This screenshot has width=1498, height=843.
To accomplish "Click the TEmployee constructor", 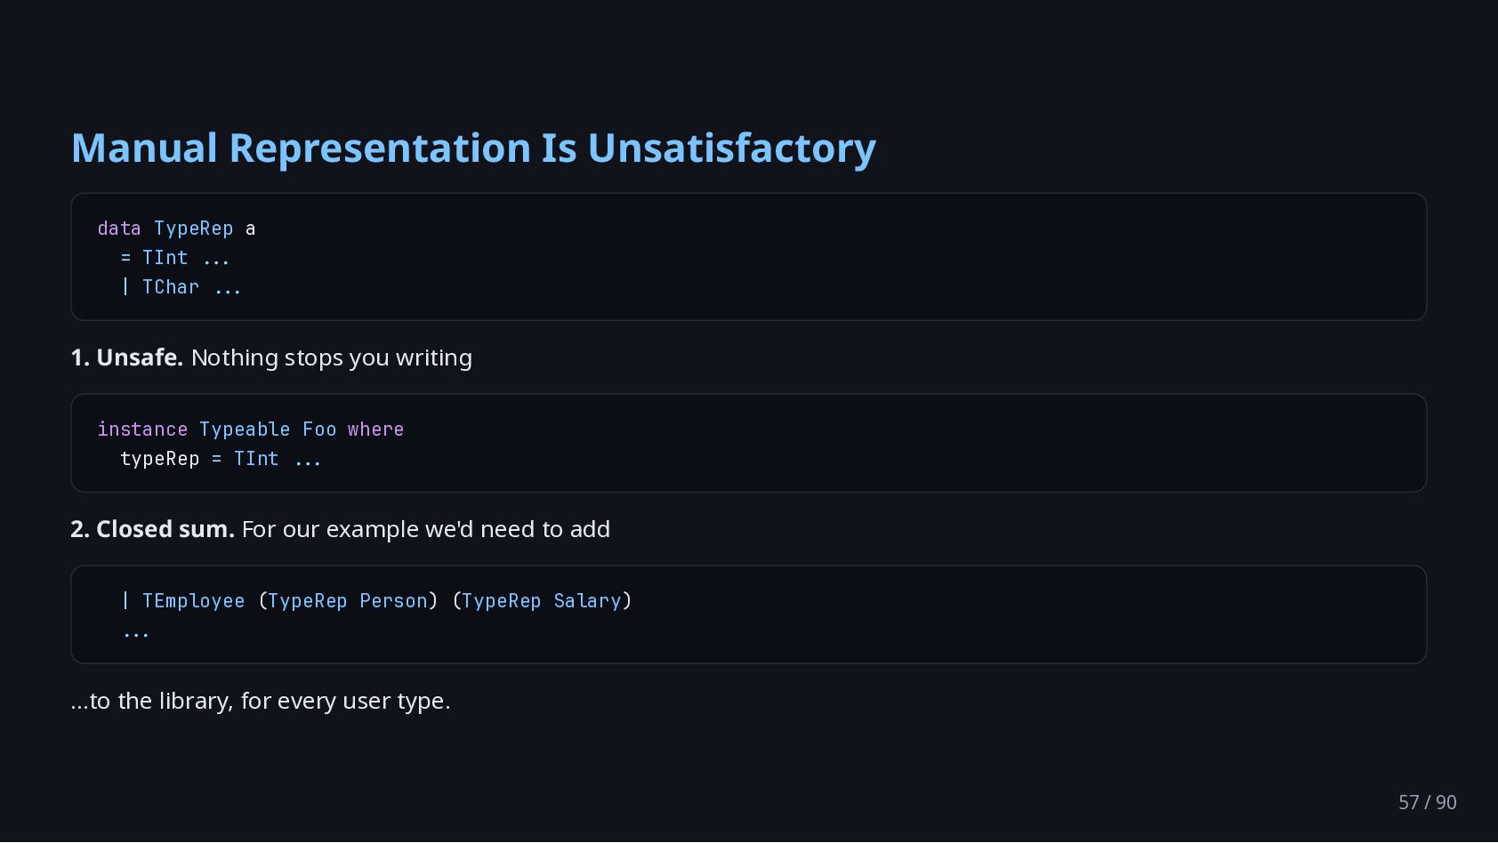I will 193,601.
